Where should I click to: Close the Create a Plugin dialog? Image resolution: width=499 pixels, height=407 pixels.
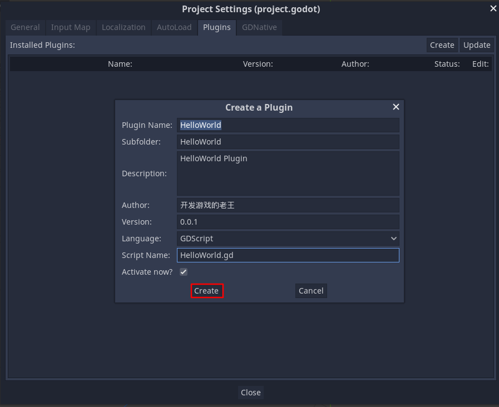click(396, 107)
